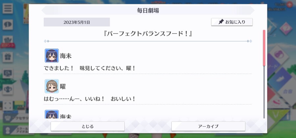Open the Ch channel monitor icon
This screenshot has width=296, height=138.
[x=8, y=73]
